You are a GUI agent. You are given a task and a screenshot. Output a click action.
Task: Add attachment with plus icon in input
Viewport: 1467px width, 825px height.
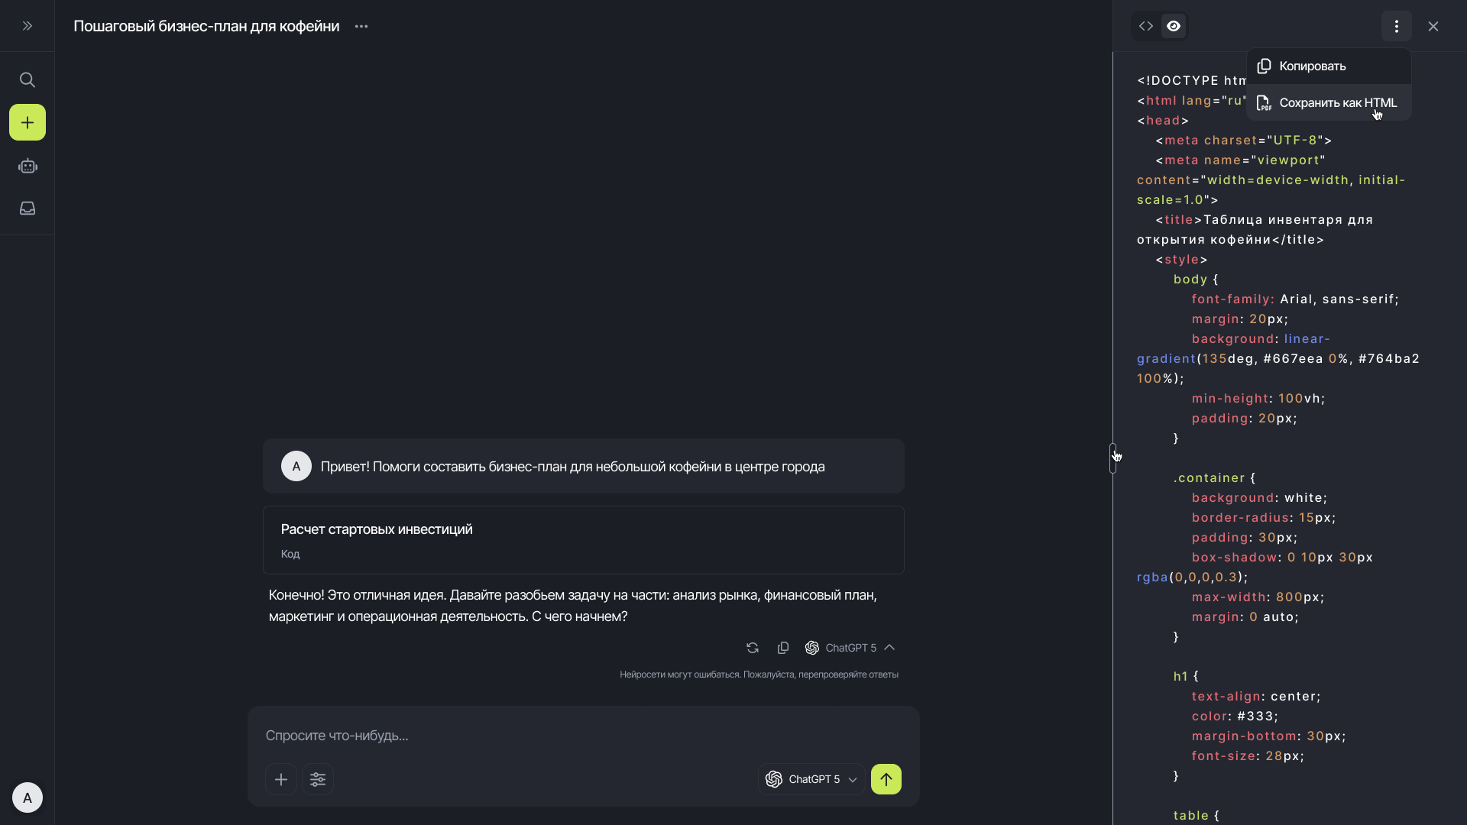pos(281,779)
